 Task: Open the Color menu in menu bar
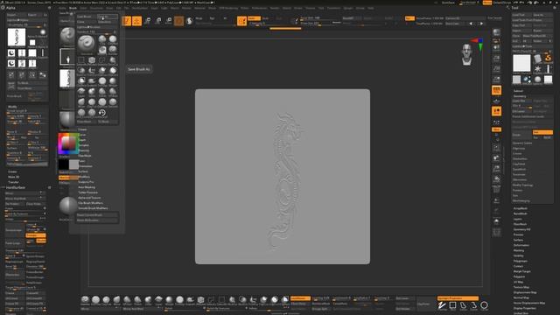click(83, 8)
